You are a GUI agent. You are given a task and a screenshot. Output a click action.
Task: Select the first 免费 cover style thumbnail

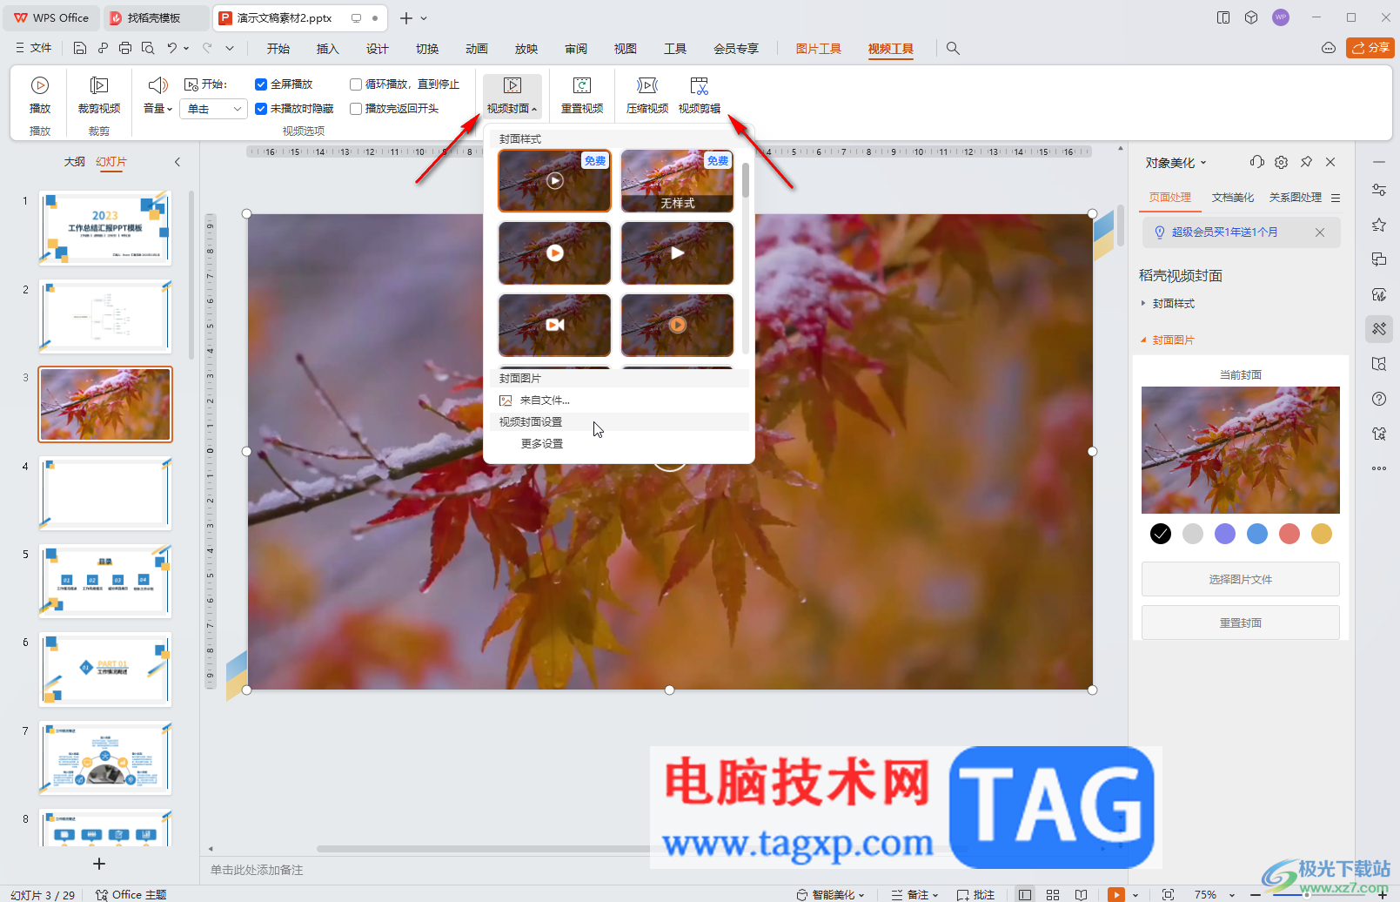click(x=554, y=181)
